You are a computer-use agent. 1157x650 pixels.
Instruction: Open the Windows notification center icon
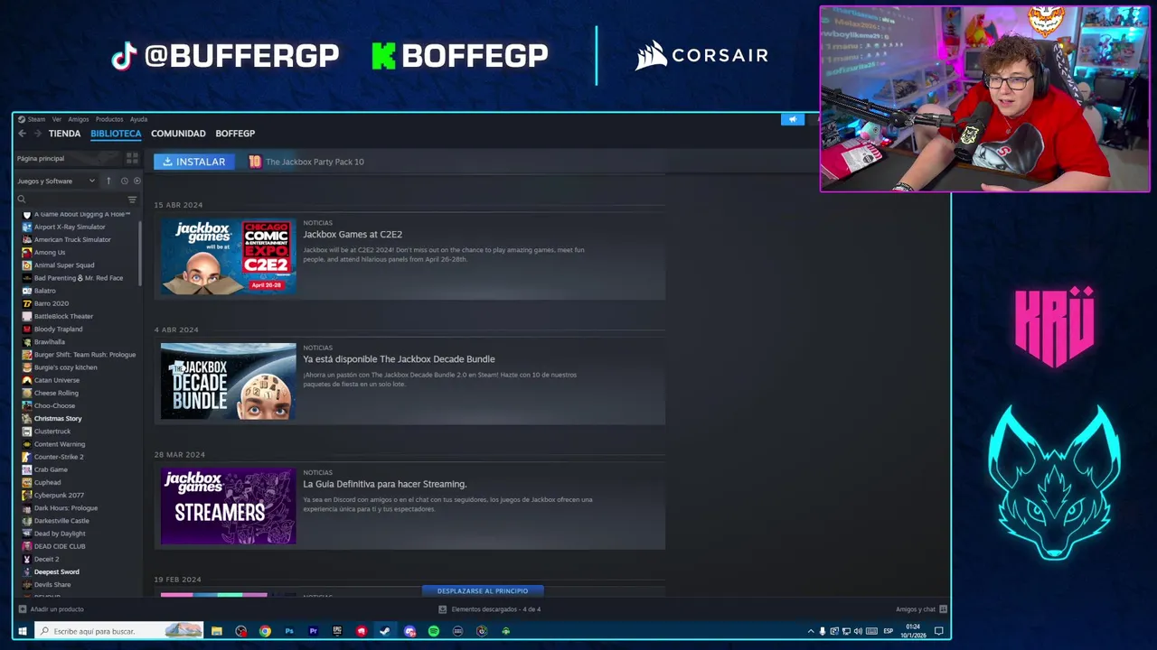[939, 631]
